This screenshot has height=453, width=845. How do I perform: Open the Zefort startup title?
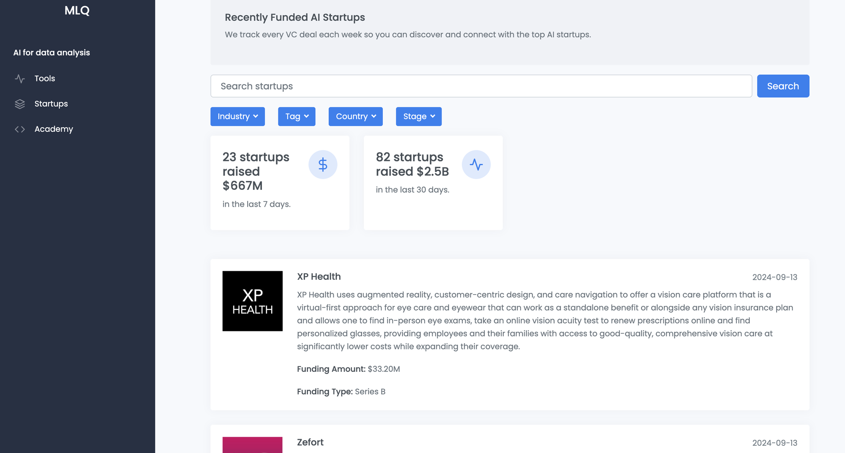(310, 442)
